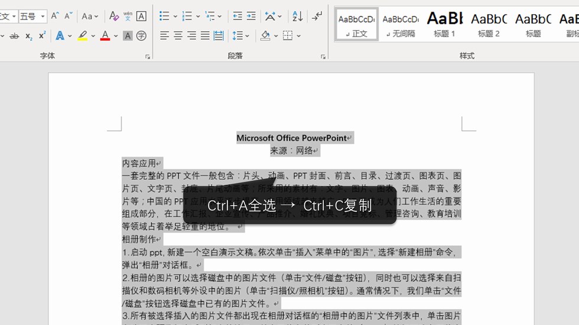579x325 pixels.
Task: Click the document title Microsoft Office PowerPoint
Action: (x=292, y=138)
